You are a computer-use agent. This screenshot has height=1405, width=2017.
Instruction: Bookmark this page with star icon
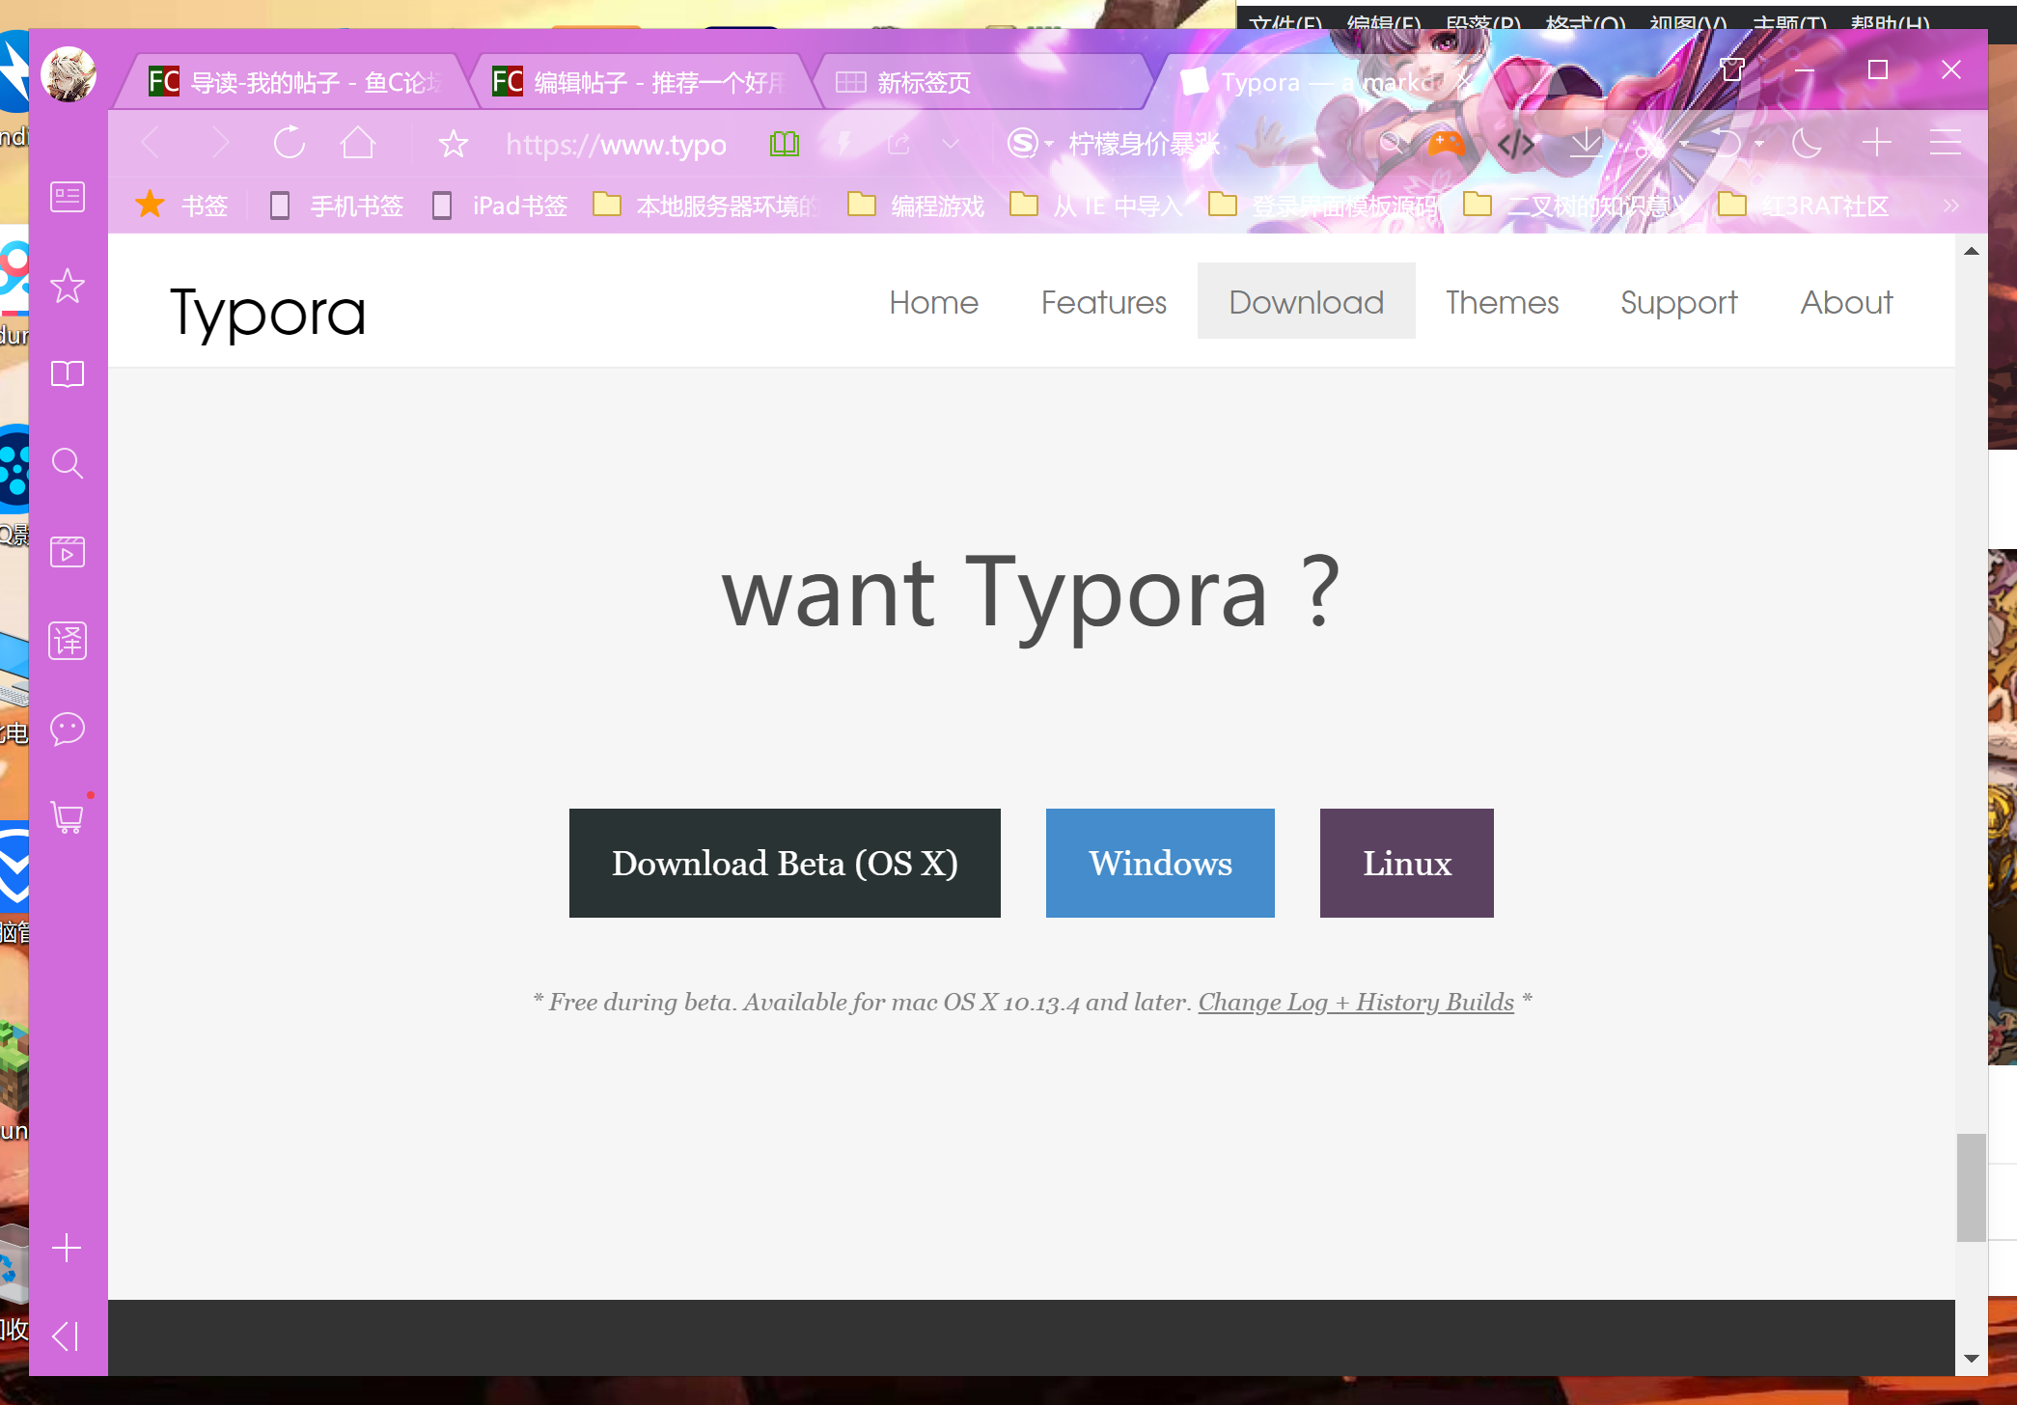pos(454,144)
